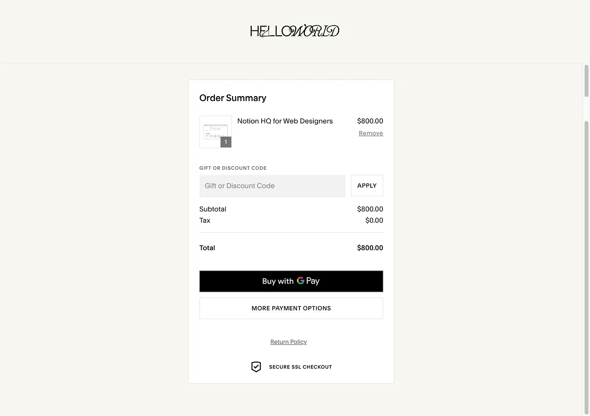This screenshot has height=416, width=590.
Task: Remove Notion HQ from the order
Action: point(371,133)
